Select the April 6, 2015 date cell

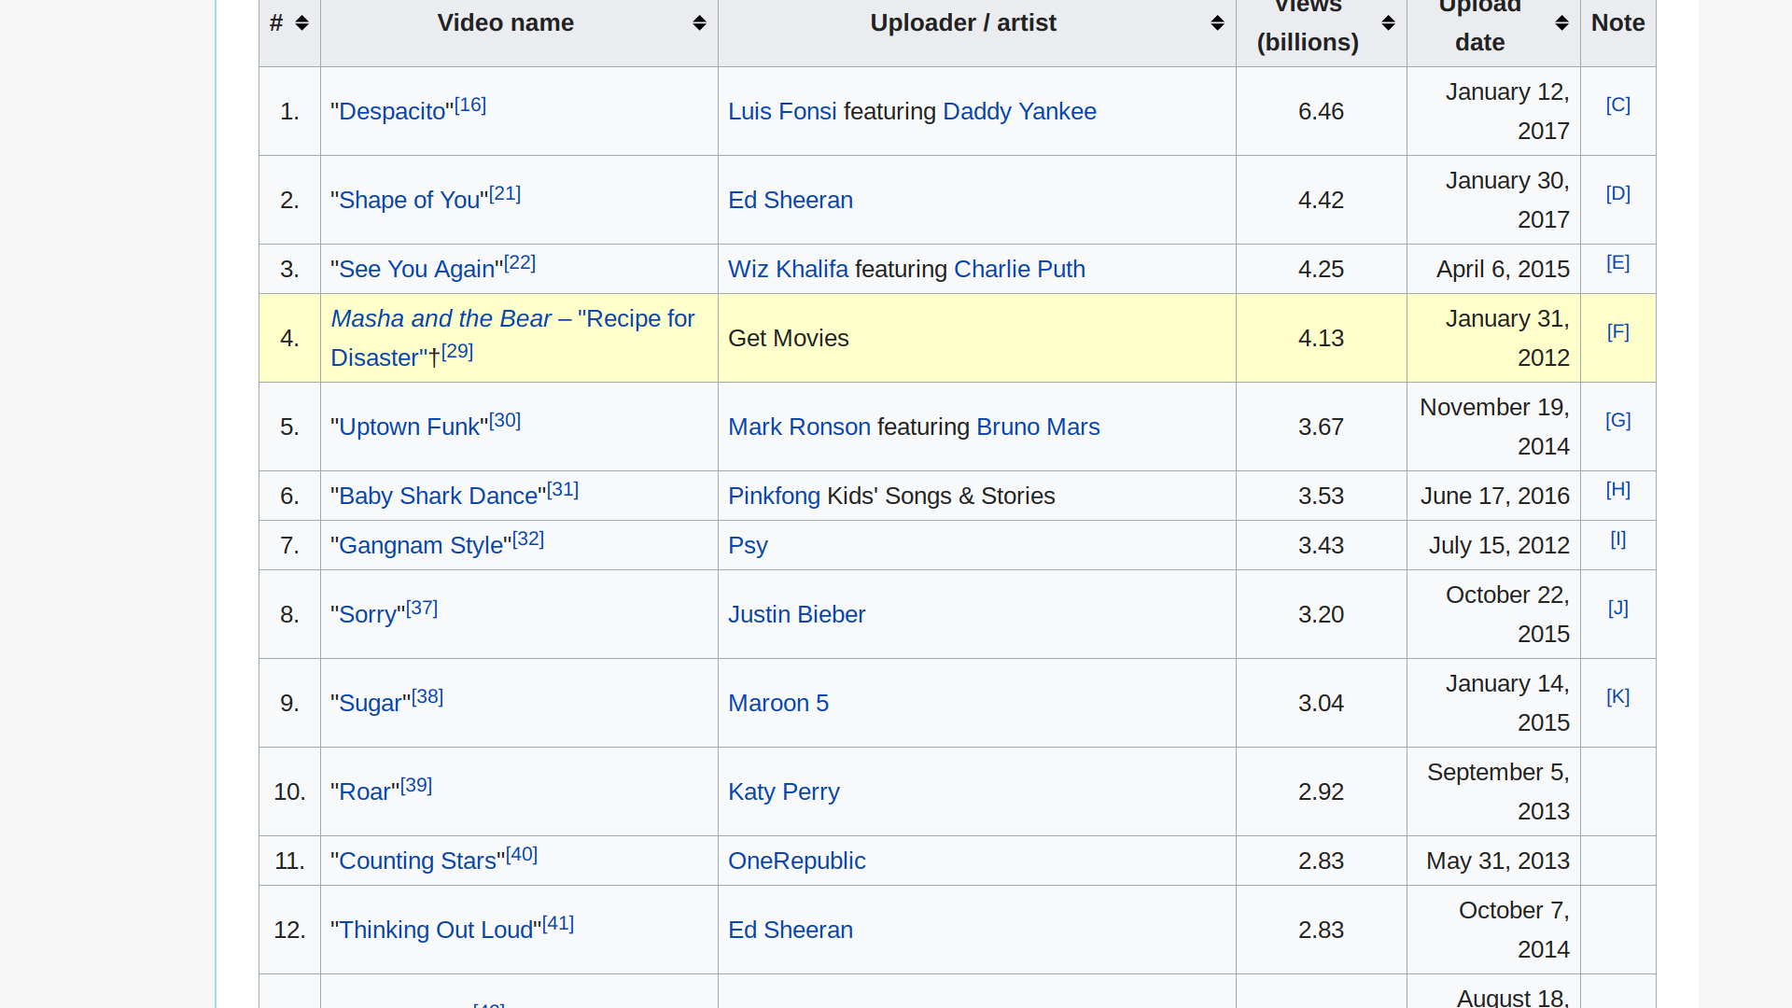pyautogui.click(x=1493, y=270)
